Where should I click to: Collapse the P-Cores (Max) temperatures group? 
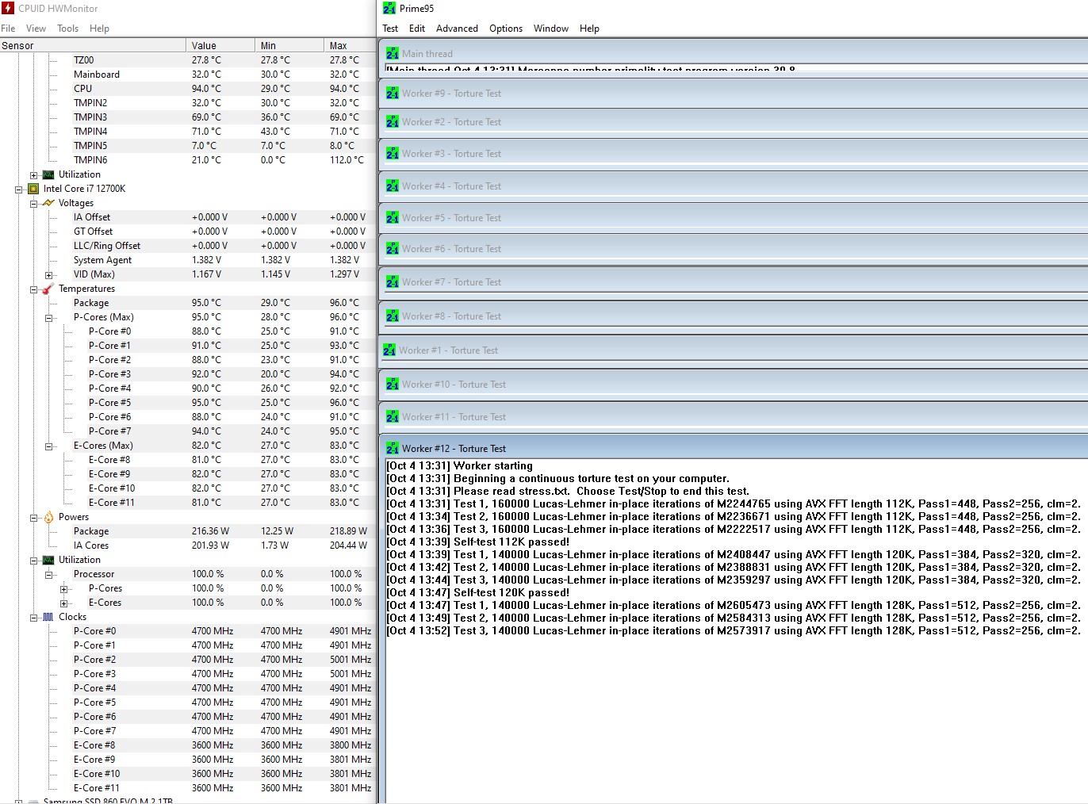[x=48, y=318]
